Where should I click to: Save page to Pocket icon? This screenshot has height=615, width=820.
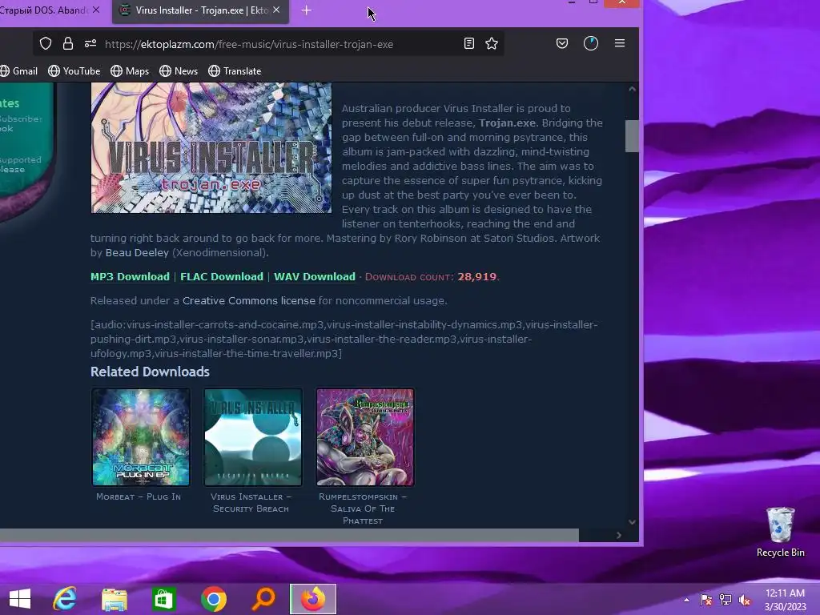(562, 43)
